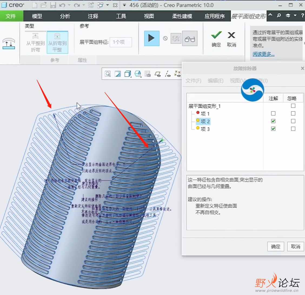Viewport: 305px width, 295px height.
Task: Check the 忽略 box for 展平面组变形_1
Action: (293, 106)
